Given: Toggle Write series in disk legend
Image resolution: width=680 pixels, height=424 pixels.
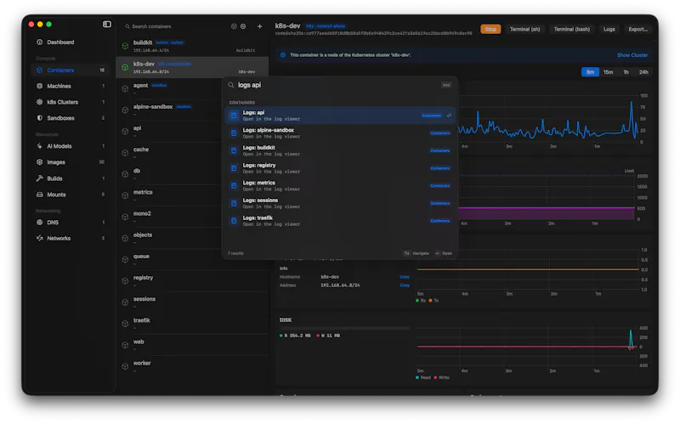Looking at the screenshot, I should [441, 378].
